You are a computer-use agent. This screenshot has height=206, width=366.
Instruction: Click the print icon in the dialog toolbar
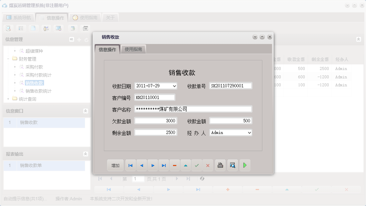pos(220,165)
